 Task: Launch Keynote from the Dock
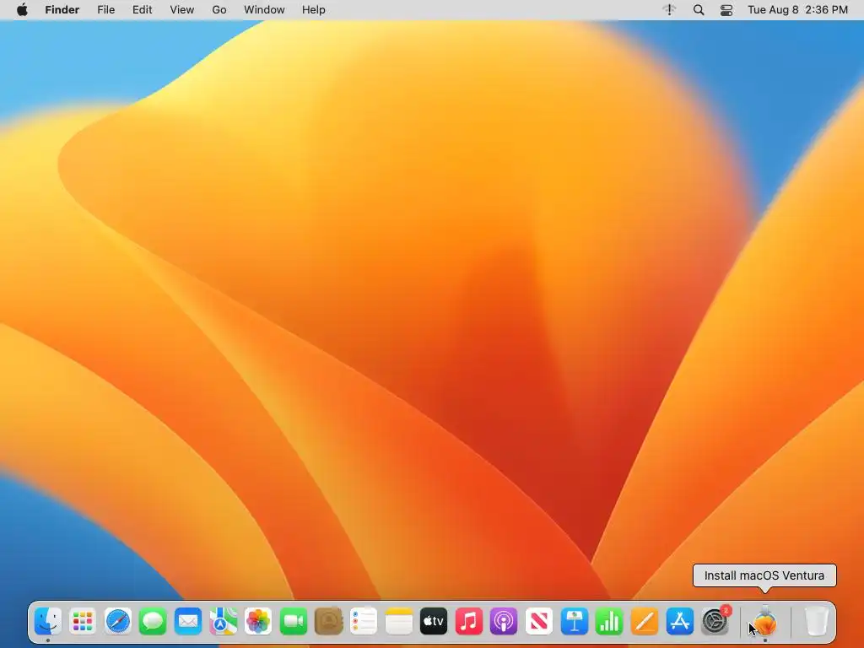574,622
